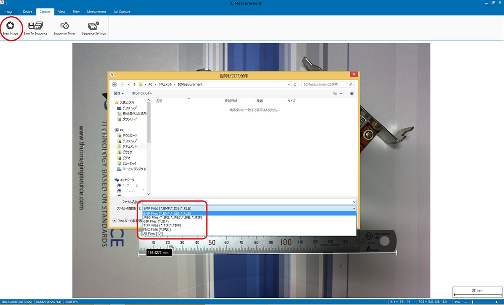Image resolution: width=504 pixels, height=305 pixels.
Task: Click the Snap Image camera icon
Action: coord(10,25)
